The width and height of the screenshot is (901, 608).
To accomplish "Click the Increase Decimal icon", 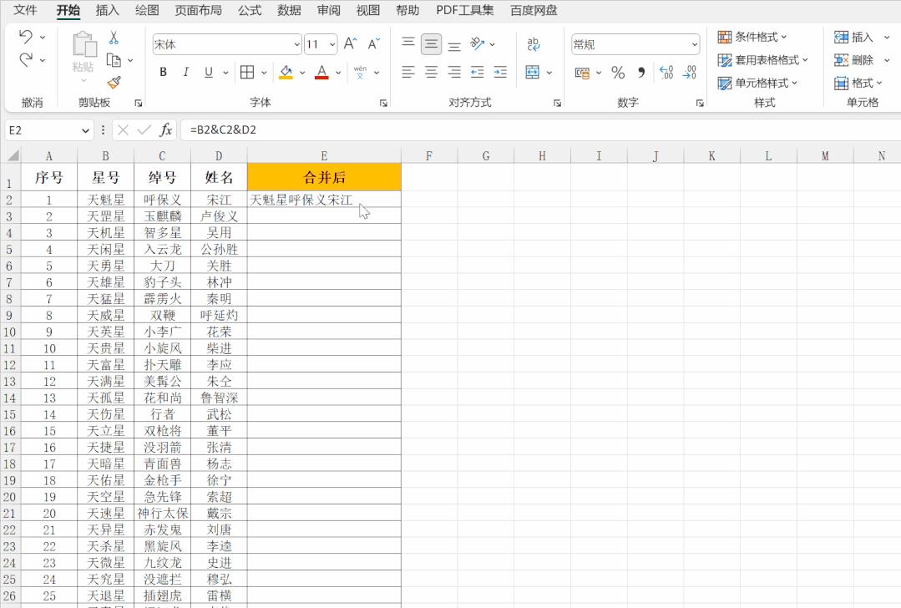I will tap(666, 73).
